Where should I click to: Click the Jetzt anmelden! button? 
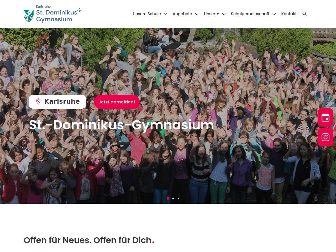[117, 102]
